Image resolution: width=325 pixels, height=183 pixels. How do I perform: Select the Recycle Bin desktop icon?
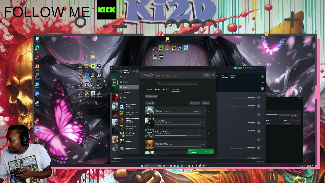tap(37, 39)
